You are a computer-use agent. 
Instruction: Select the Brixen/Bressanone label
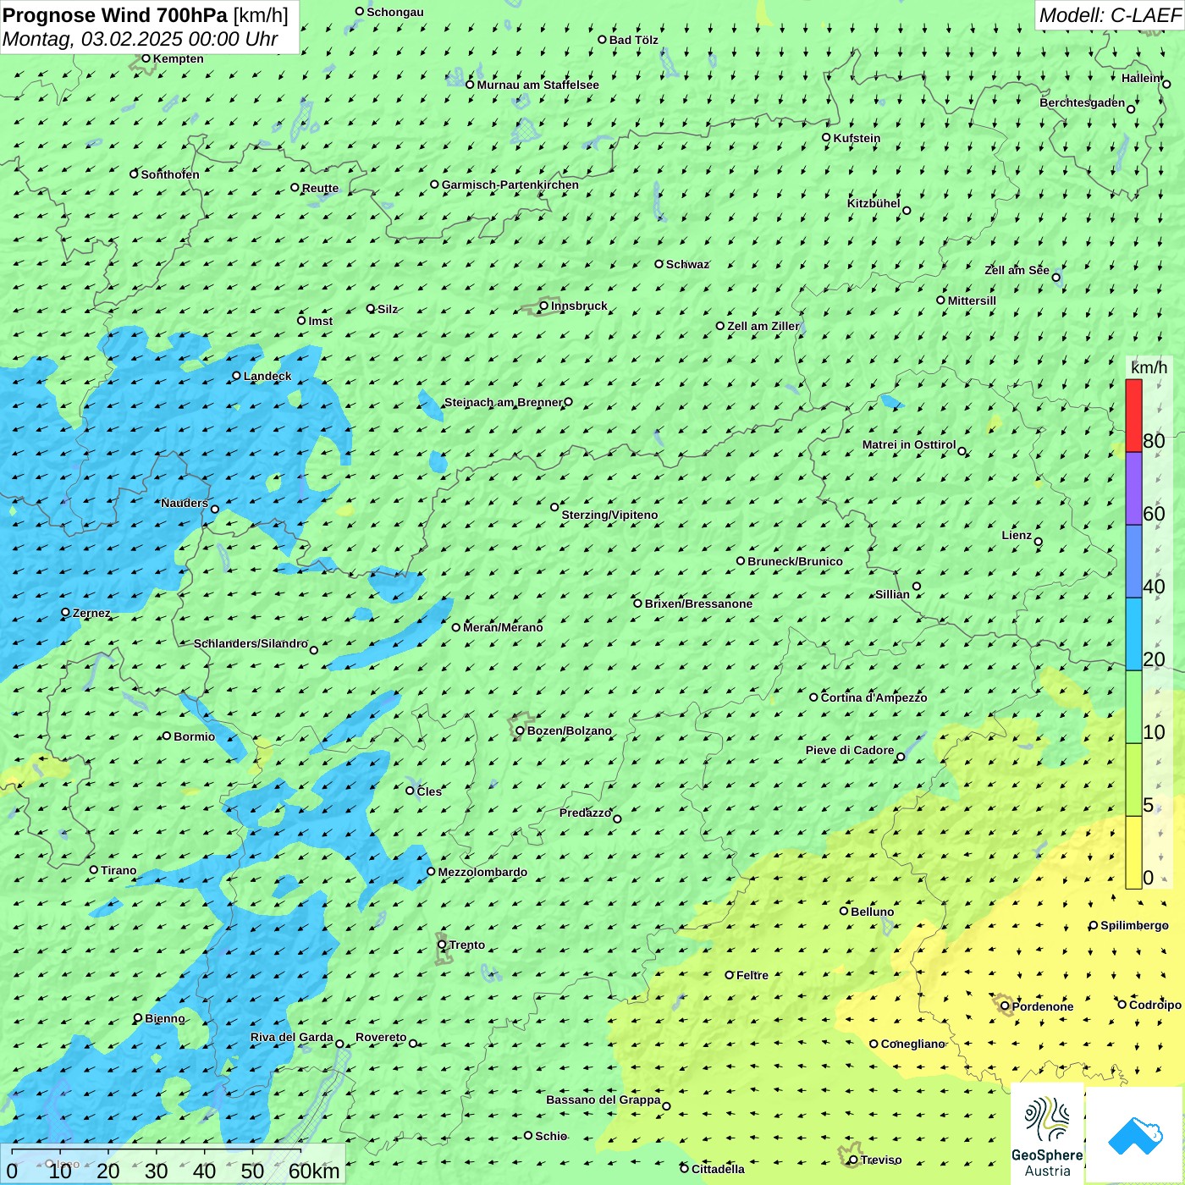pos(698,604)
